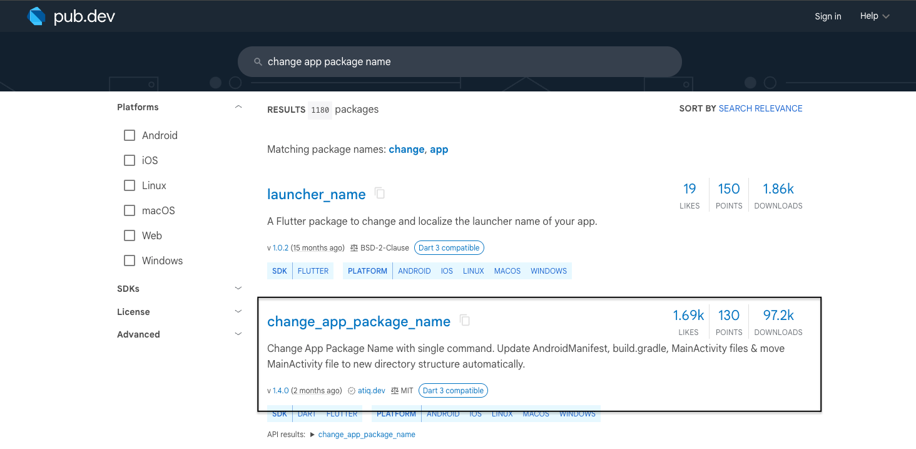Copy launcher_name package name to clipboard
The width and height of the screenshot is (916, 449).
(380, 194)
